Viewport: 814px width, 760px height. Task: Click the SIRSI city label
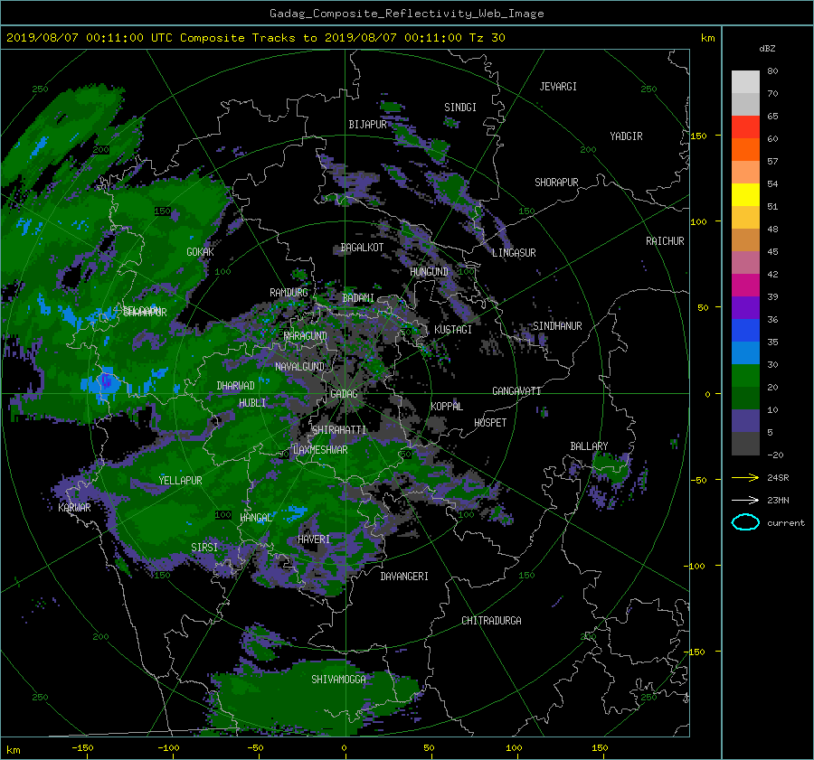[x=204, y=548]
